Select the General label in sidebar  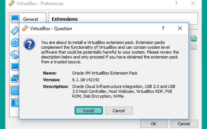pos(31,19)
